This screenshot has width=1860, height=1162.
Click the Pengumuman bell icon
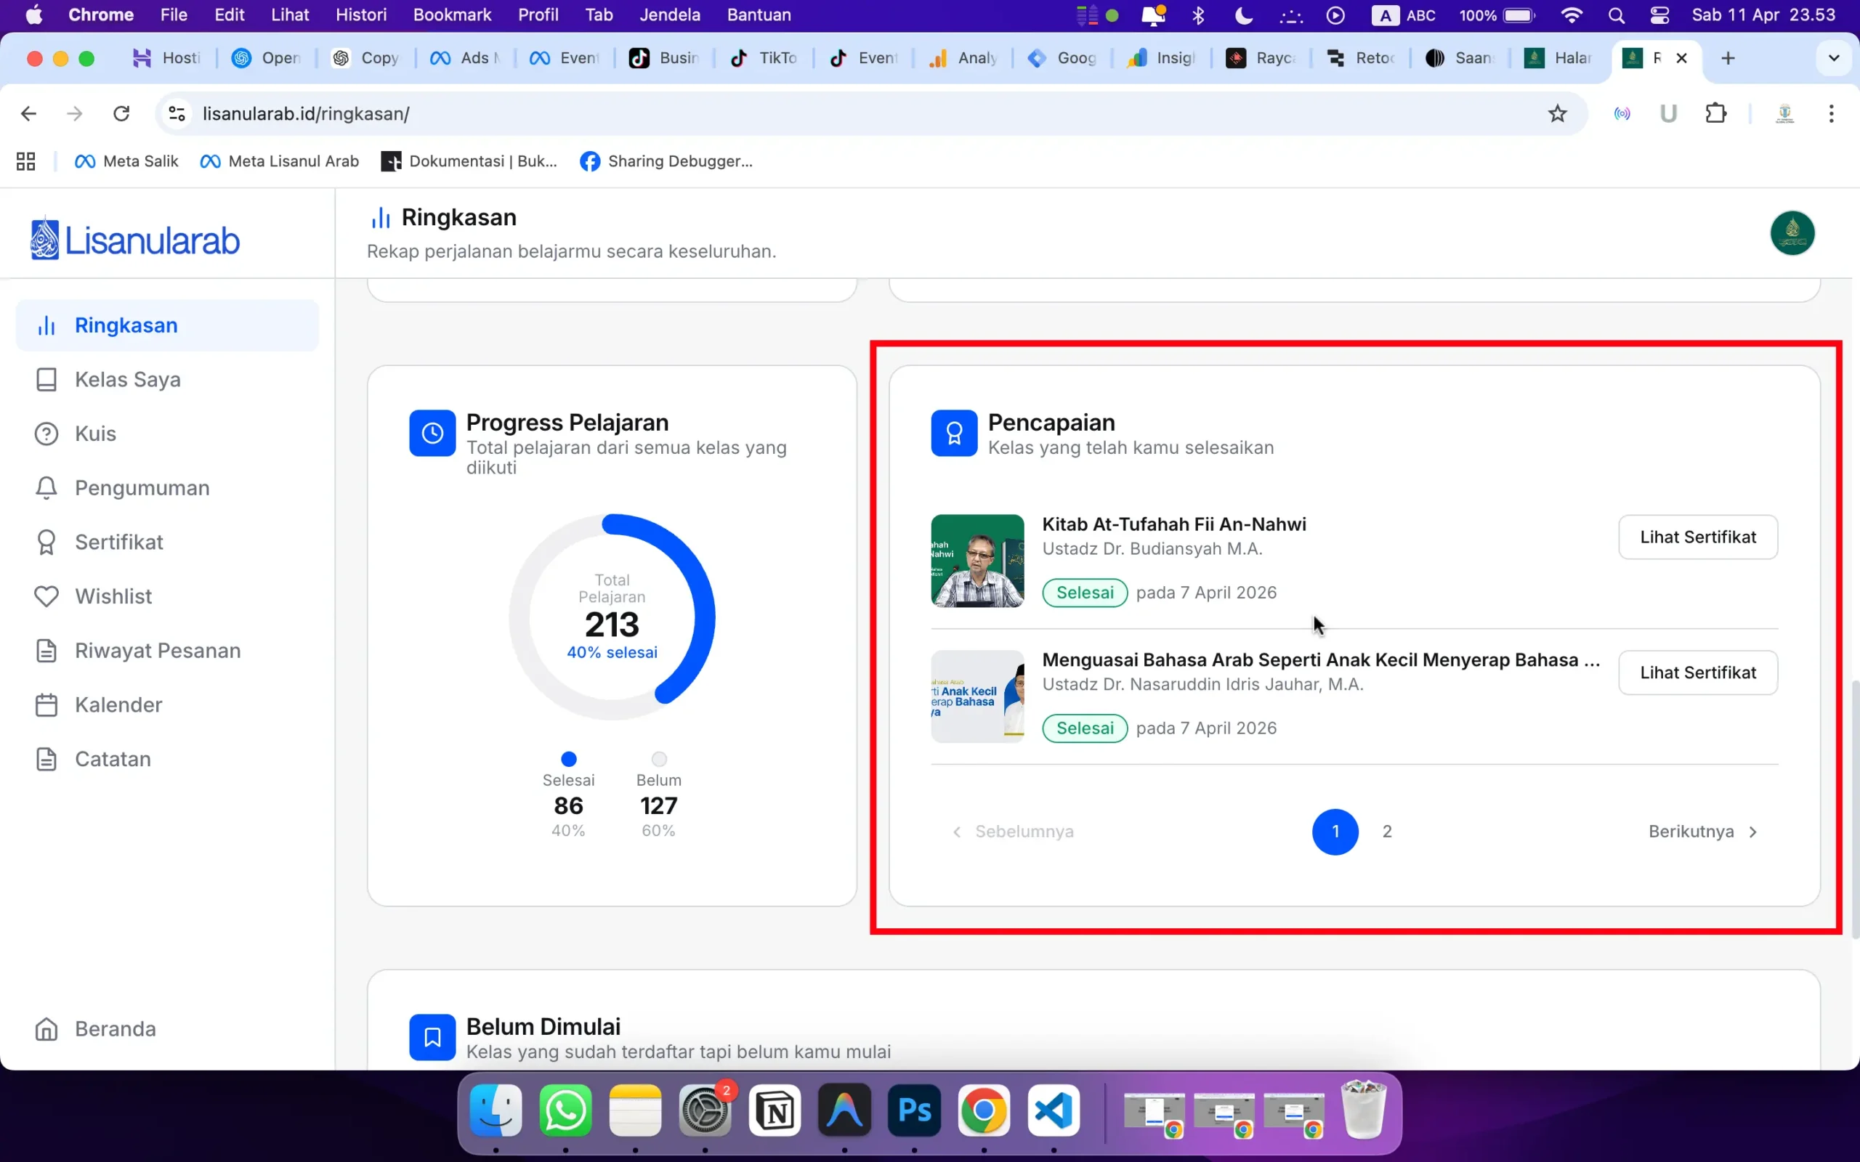point(46,488)
